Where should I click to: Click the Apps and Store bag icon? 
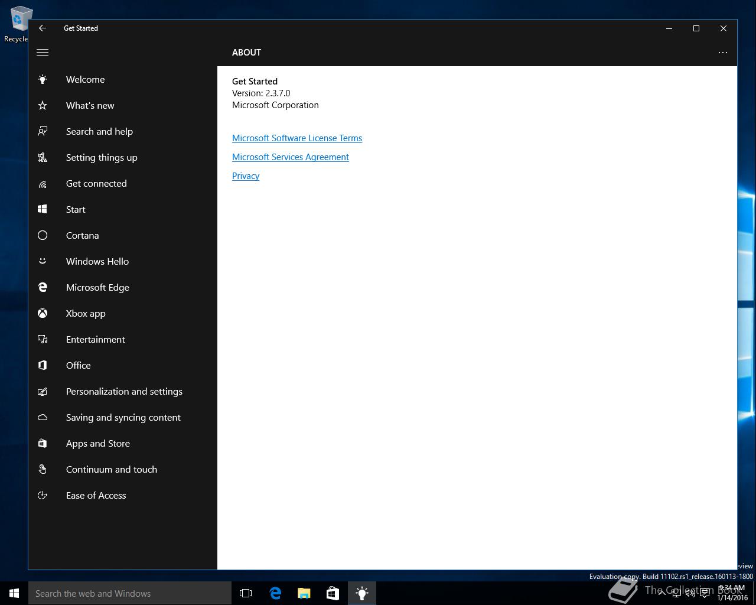(43, 443)
